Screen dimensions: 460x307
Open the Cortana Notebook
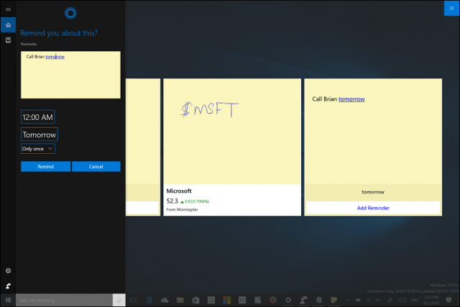[x=8, y=40]
